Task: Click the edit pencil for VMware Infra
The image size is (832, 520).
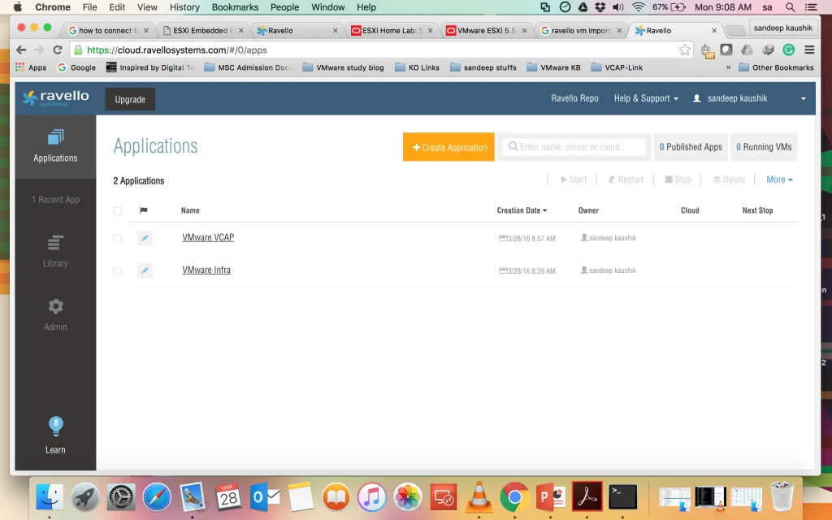Action: tap(145, 271)
